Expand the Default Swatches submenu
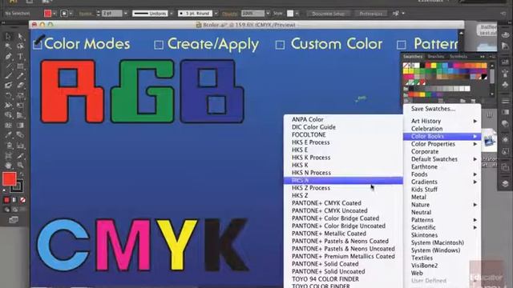513x288 pixels. [x=442, y=159]
